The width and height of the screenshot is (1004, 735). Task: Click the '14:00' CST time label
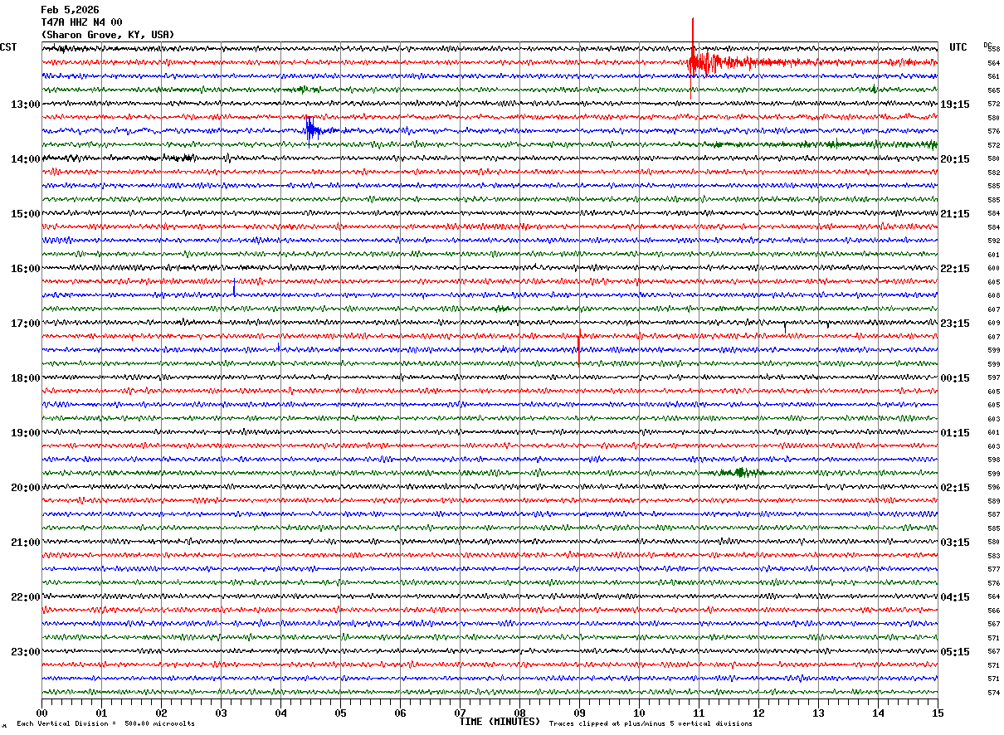(26, 159)
